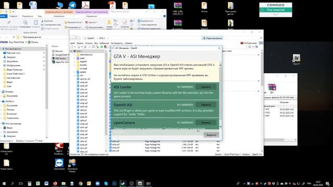Open the Файл tab in File Explorer
This screenshot has height=187, width=333.
point(4,16)
